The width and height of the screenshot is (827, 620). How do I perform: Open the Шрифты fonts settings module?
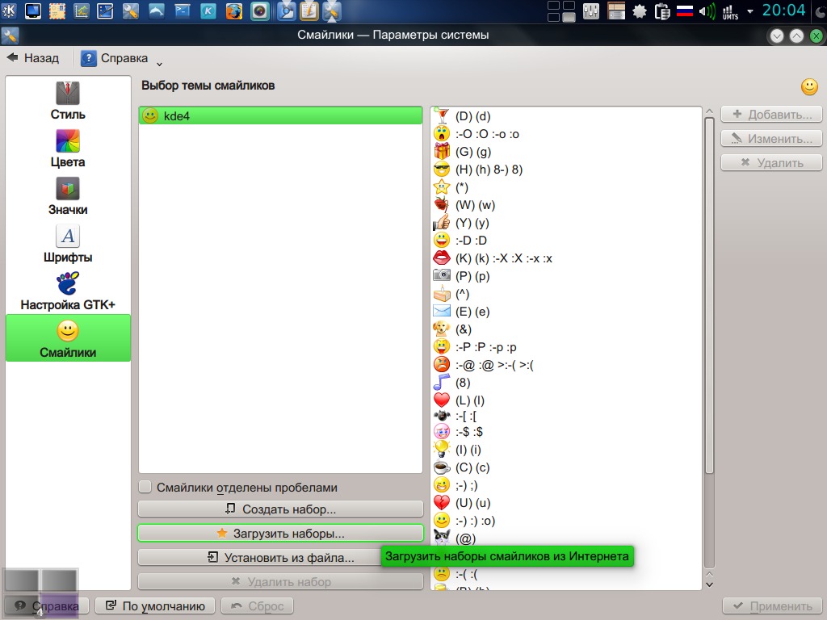click(x=68, y=243)
